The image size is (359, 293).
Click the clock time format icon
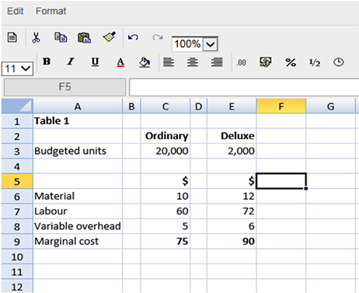338,62
